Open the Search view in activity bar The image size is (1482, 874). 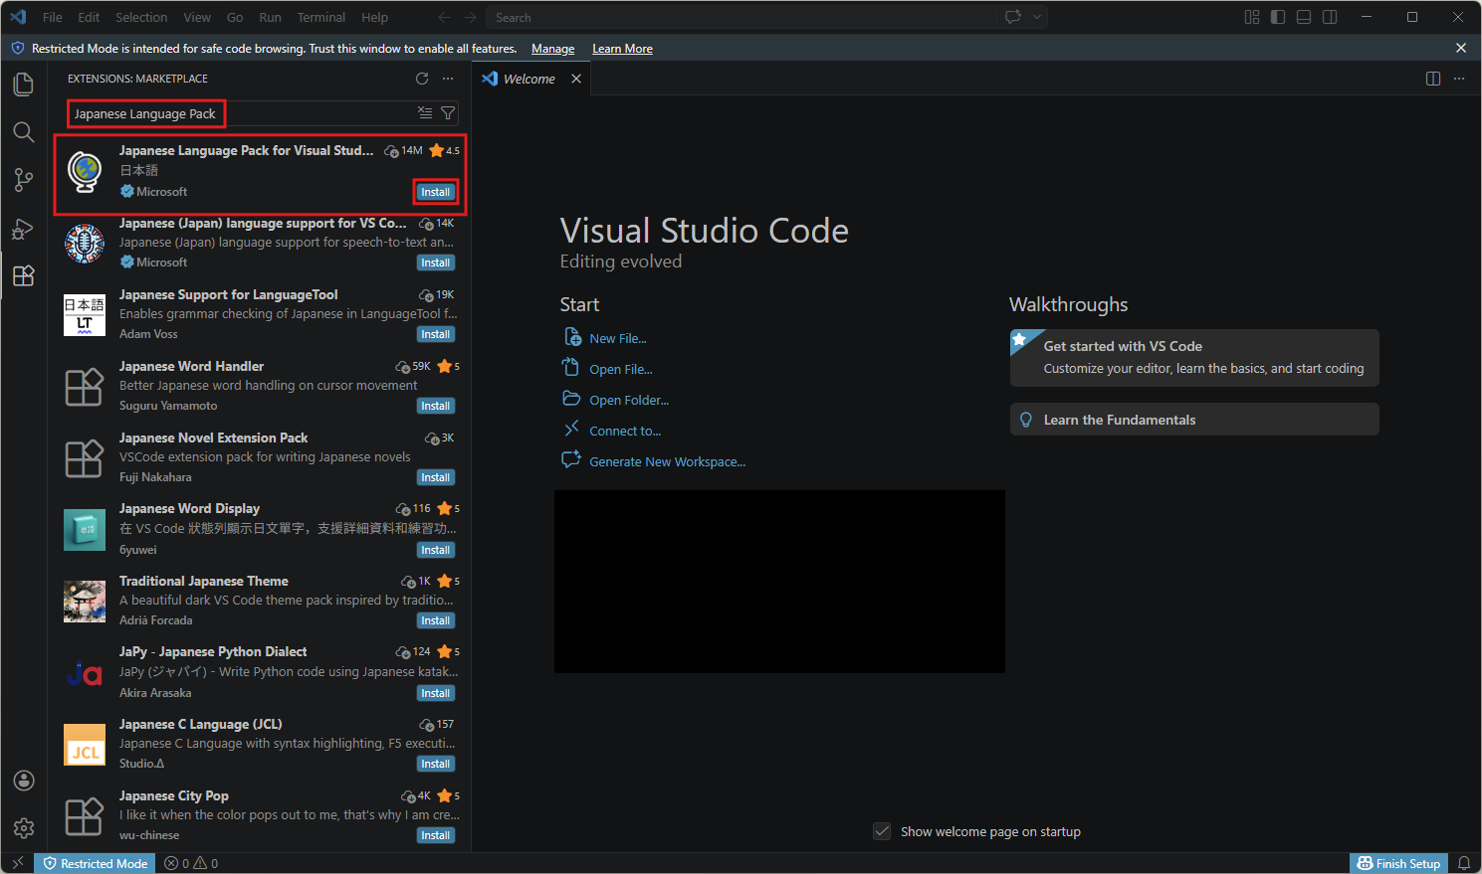(24, 132)
